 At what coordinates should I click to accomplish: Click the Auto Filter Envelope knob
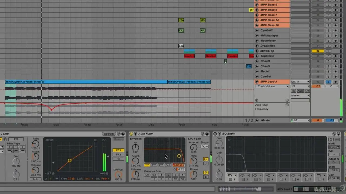point(135,147)
